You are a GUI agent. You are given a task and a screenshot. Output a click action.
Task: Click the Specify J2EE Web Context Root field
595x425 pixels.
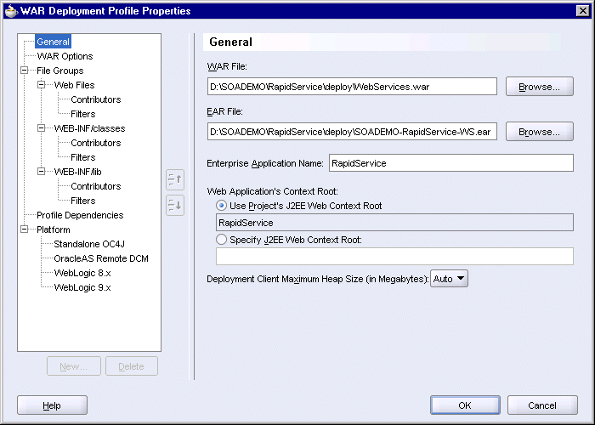point(394,256)
